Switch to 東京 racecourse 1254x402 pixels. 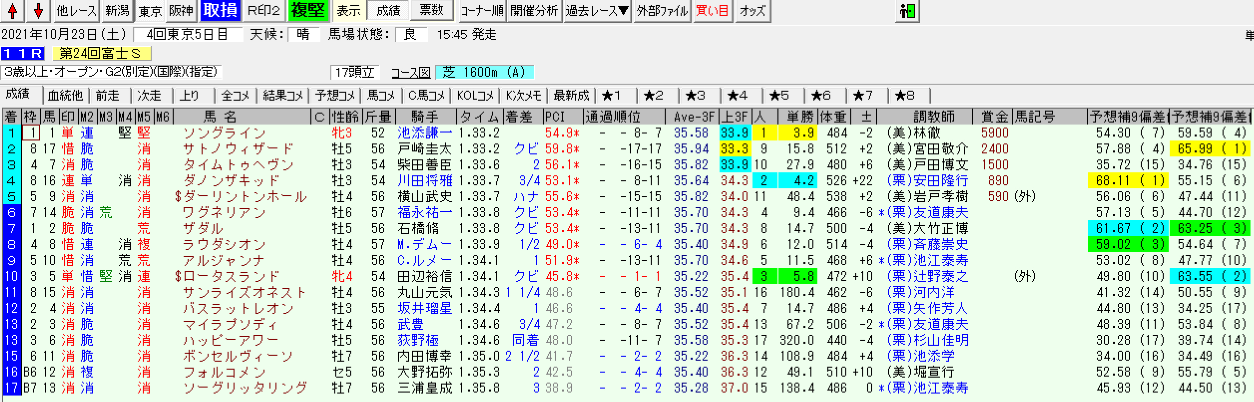150,10
